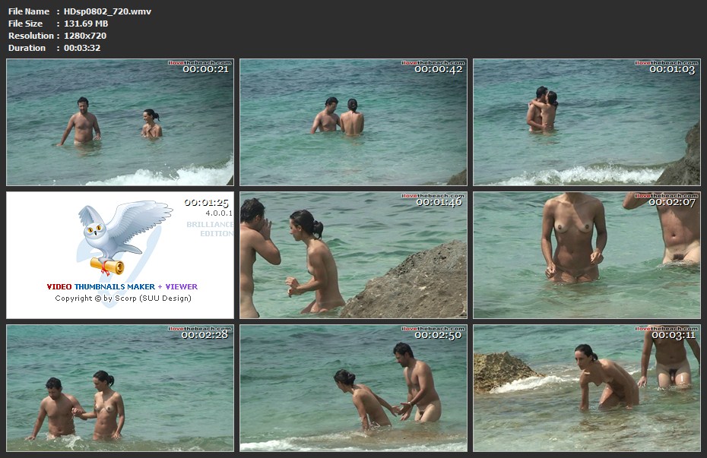Open the thumbnail marked 00:02:28
The height and width of the screenshot is (458, 707).
[120, 388]
